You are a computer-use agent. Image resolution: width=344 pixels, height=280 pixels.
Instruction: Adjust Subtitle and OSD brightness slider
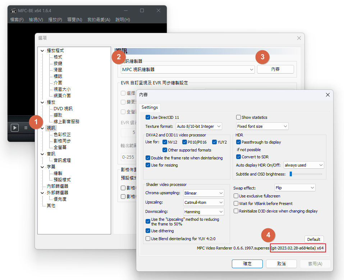click(291, 174)
